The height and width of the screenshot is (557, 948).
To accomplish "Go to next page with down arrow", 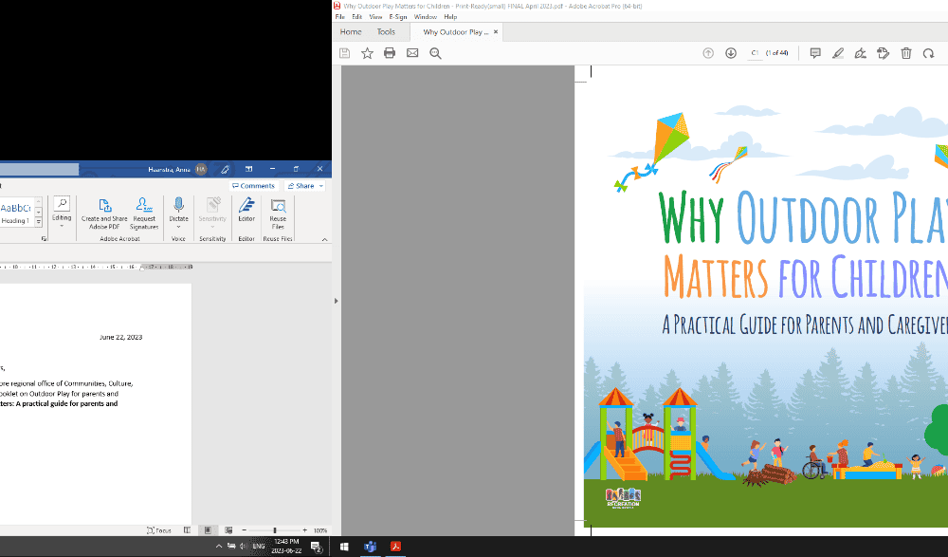I will tap(731, 53).
